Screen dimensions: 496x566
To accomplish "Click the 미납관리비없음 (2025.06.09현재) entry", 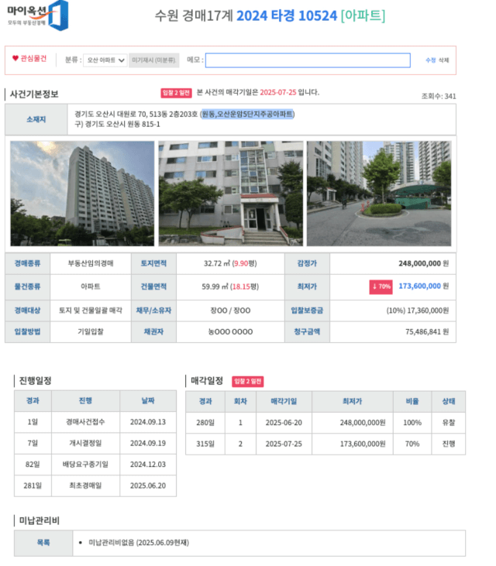I will coord(139,543).
